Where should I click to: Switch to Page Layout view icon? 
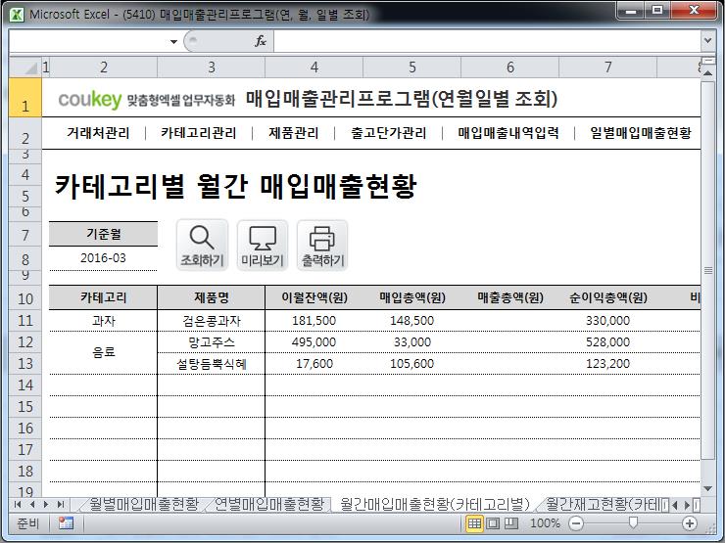[x=493, y=523]
